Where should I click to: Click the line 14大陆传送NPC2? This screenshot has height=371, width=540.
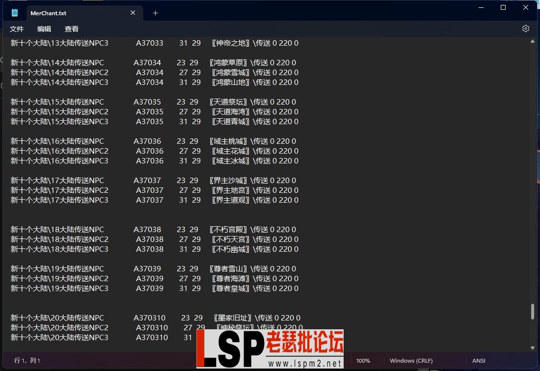click(154, 73)
